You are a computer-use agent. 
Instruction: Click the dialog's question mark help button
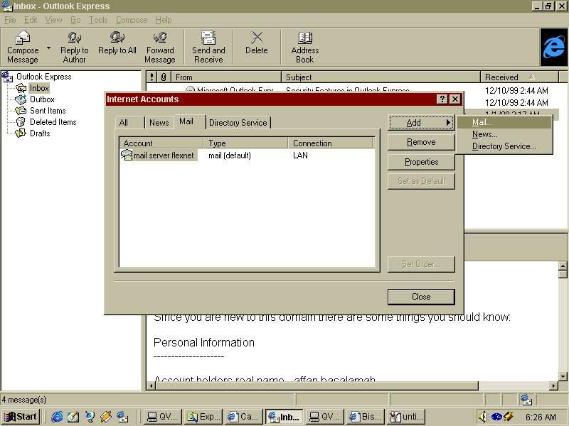[442, 99]
